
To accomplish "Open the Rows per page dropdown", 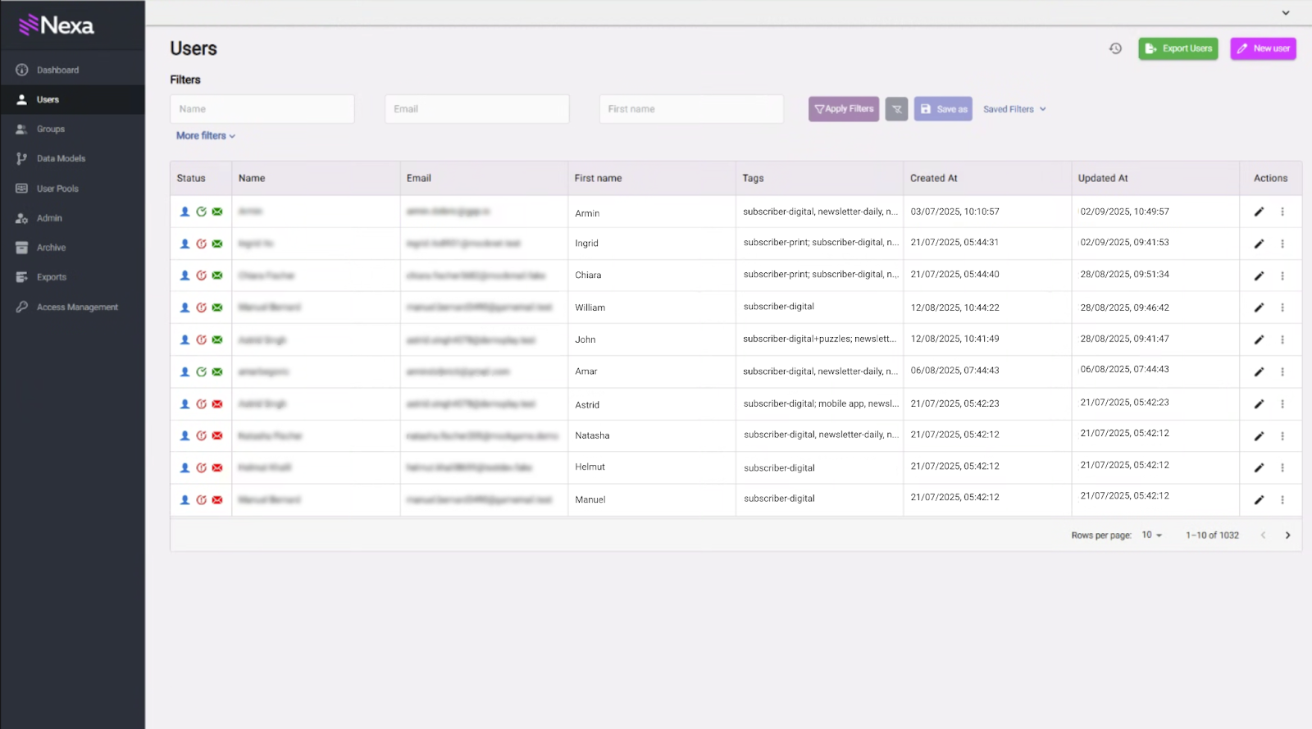I will pos(1151,535).
